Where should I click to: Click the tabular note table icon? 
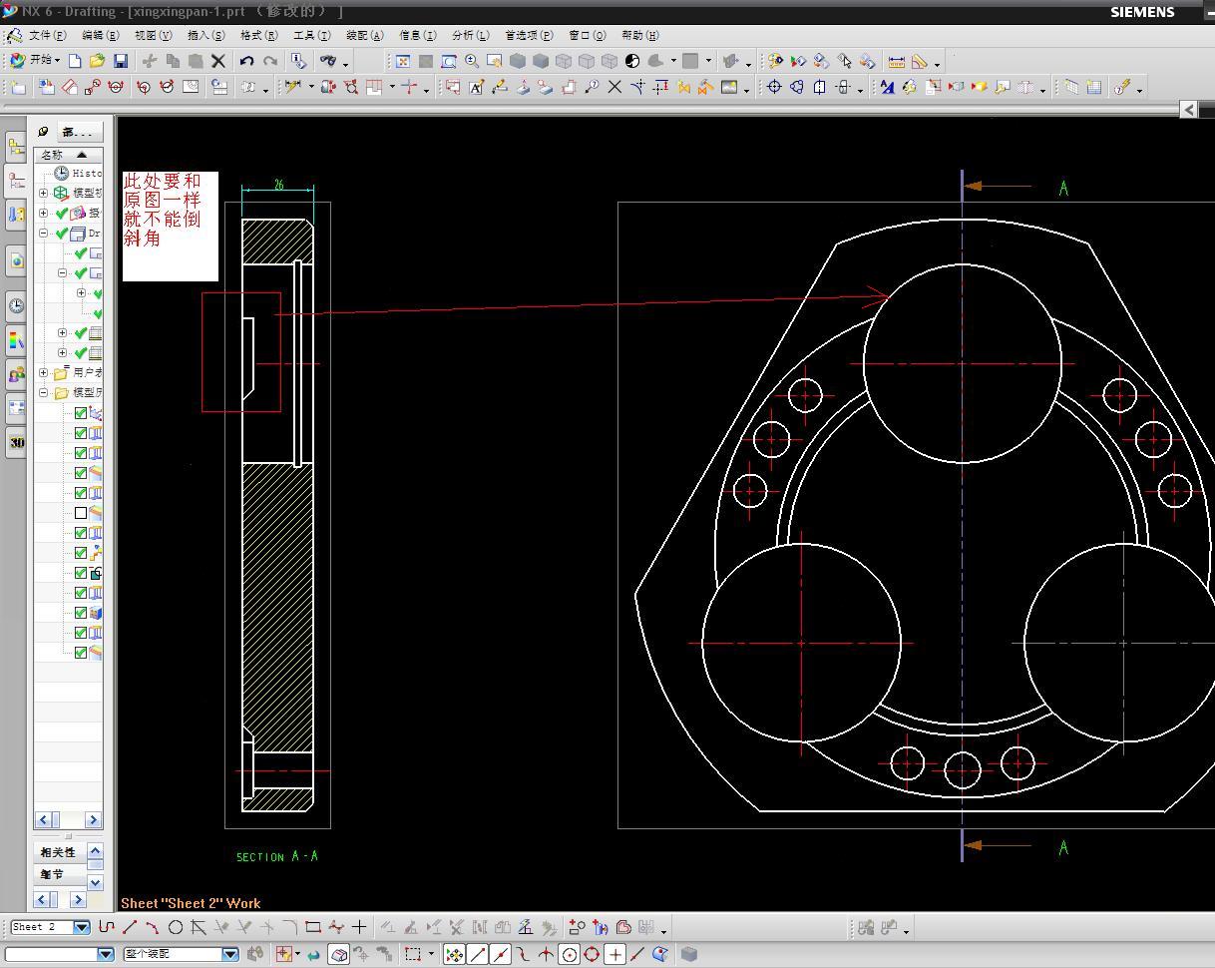point(1094,87)
